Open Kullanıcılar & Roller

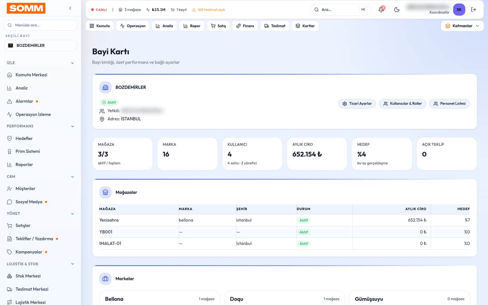pos(402,104)
